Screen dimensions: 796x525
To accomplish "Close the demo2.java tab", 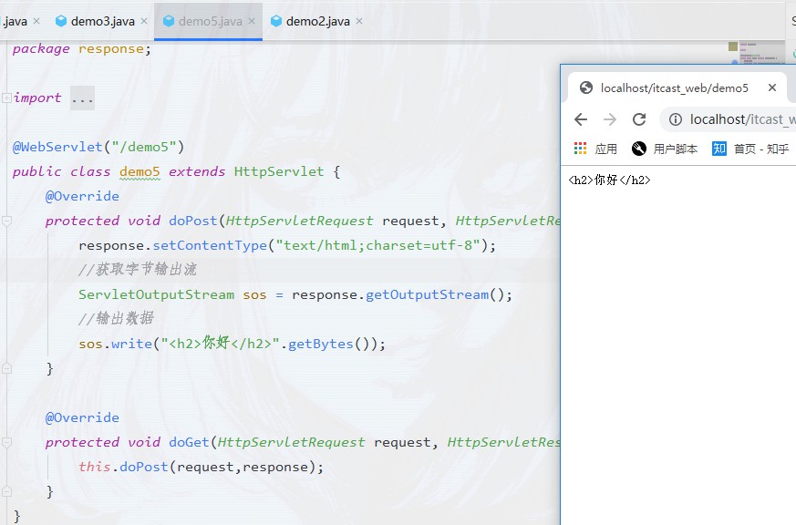I will coord(359,21).
